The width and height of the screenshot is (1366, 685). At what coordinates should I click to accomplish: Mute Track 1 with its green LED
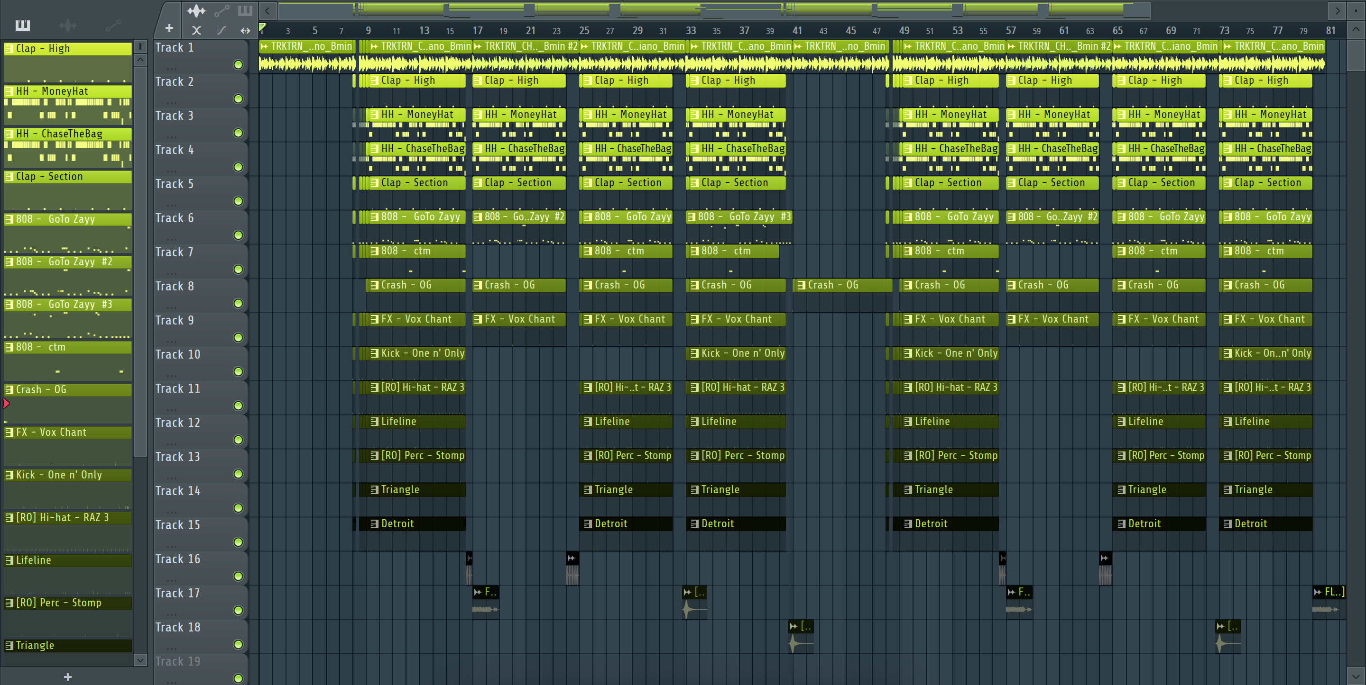coord(238,64)
